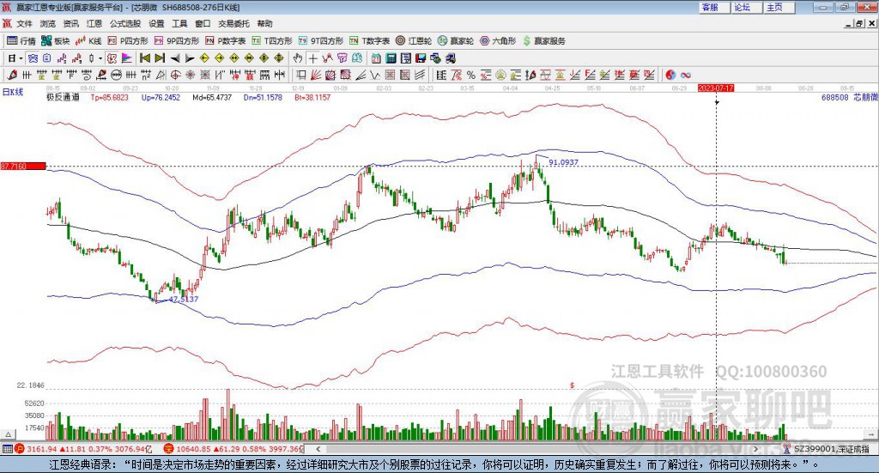Move chart left with black arrow

tap(175, 58)
